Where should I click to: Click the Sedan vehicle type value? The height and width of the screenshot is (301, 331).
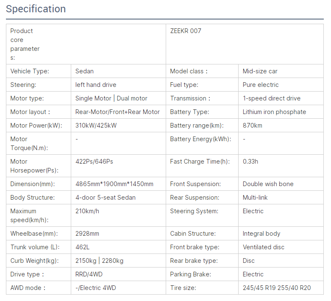[84, 71]
